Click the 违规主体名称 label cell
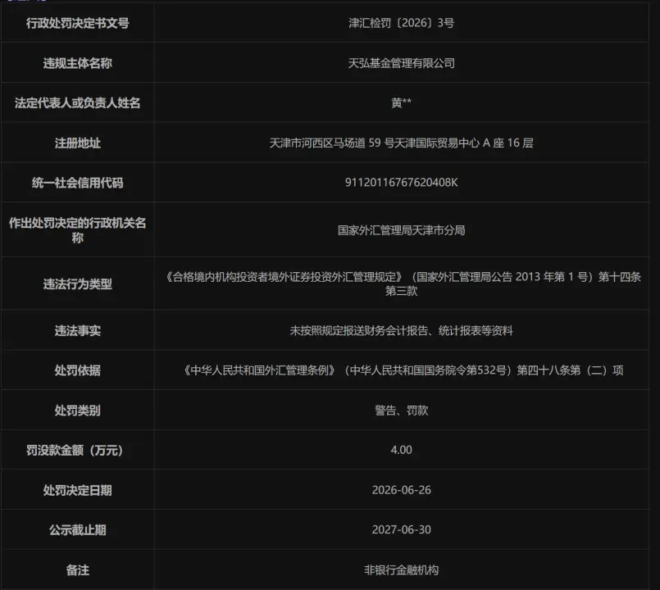This screenshot has width=660, height=590. (x=77, y=63)
